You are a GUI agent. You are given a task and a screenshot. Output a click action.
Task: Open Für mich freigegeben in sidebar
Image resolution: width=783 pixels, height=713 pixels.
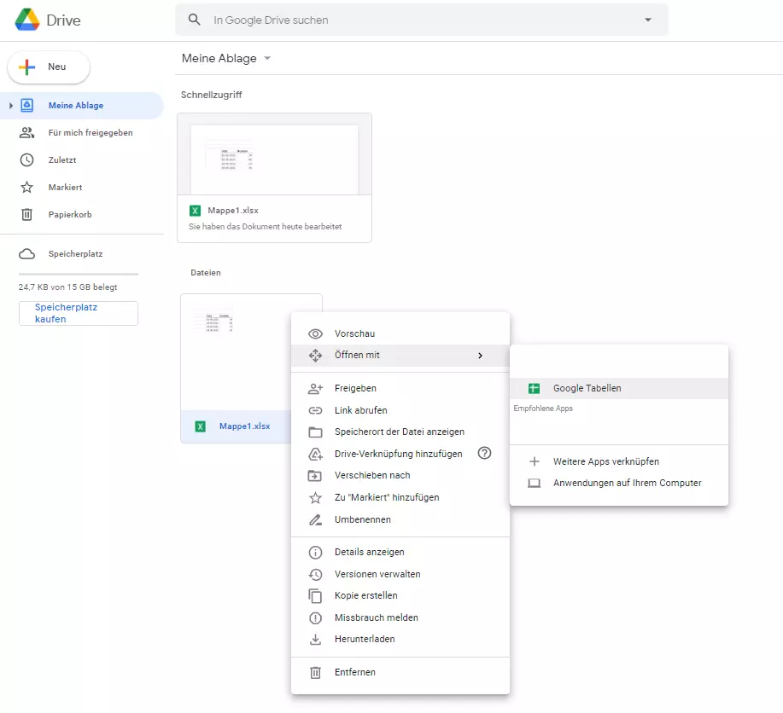[x=82, y=133]
